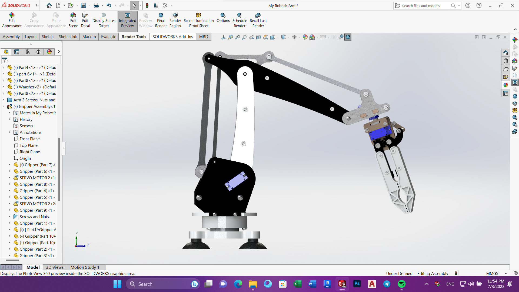
Task: Open Spotify from the taskbar
Action: coord(402,284)
